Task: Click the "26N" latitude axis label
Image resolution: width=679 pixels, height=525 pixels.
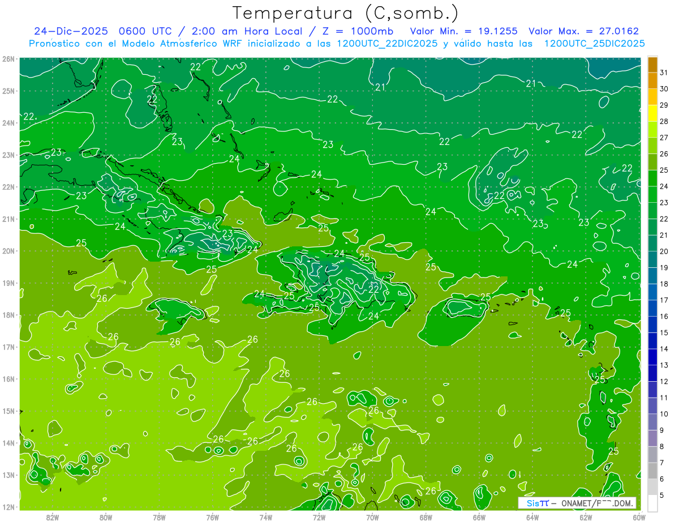Action: tap(8, 59)
